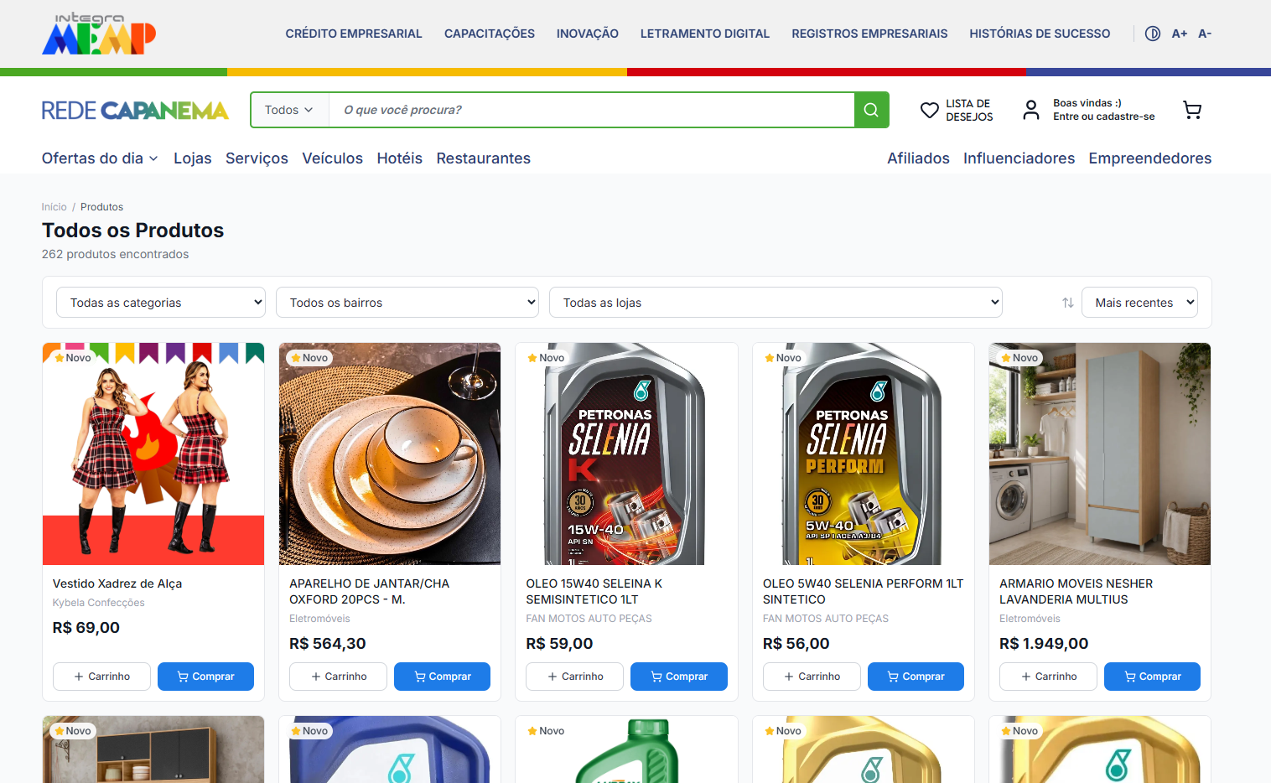Open Afiliados link
Image resolution: width=1271 pixels, height=783 pixels.
click(919, 158)
